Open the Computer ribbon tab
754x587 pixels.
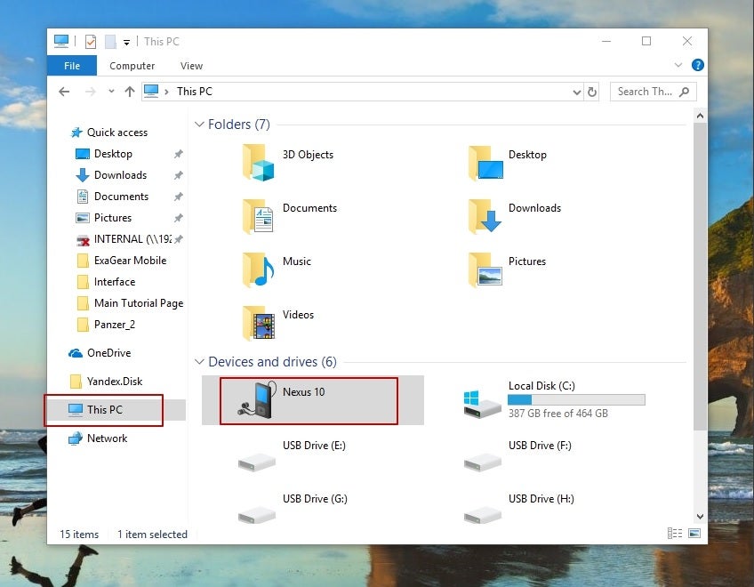click(x=132, y=66)
